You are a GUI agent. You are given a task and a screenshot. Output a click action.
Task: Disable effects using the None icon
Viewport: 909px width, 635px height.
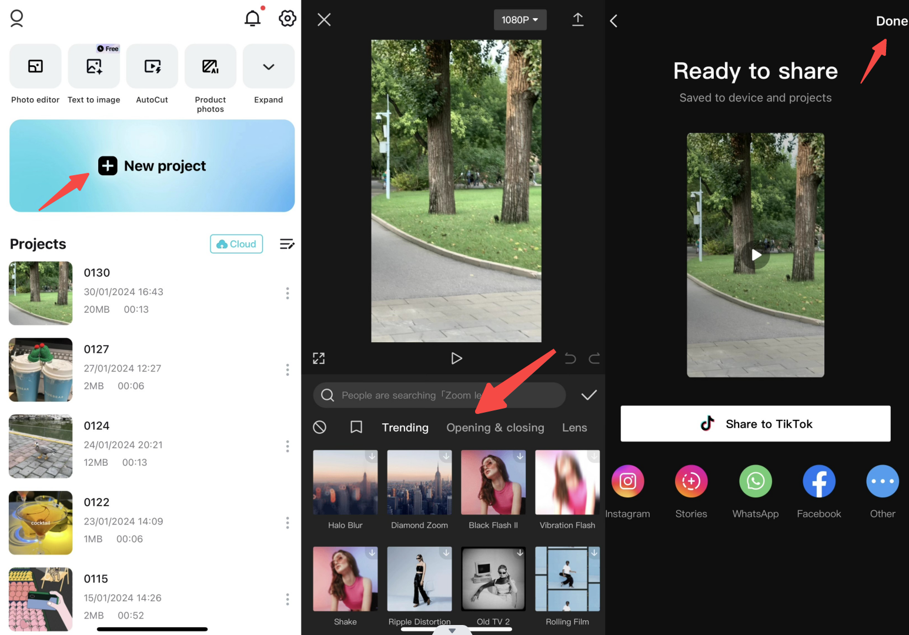pos(320,427)
